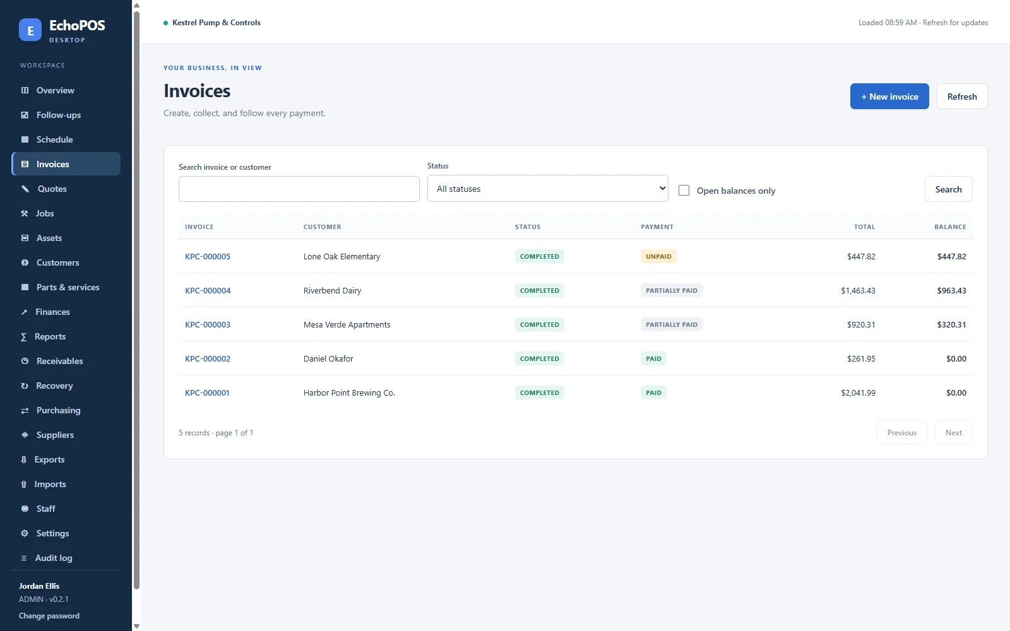Click the UNPAID payment badge
The image size is (1010, 631).
658,256
